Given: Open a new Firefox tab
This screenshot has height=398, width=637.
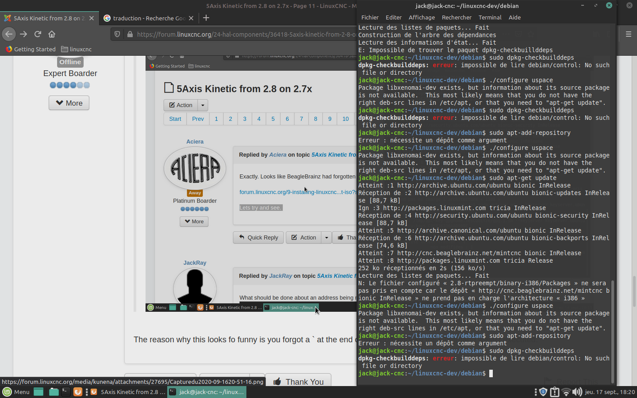Looking at the screenshot, I should [x=206, y=18].
